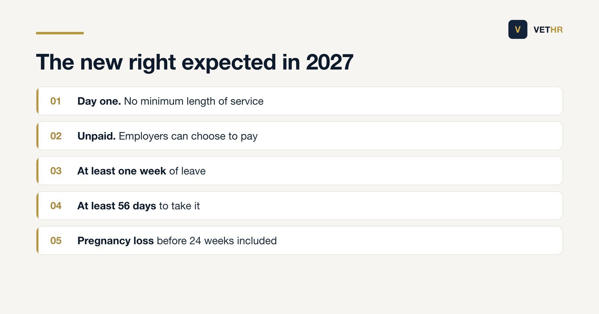Select the Day one card

(x=299, y=101)
